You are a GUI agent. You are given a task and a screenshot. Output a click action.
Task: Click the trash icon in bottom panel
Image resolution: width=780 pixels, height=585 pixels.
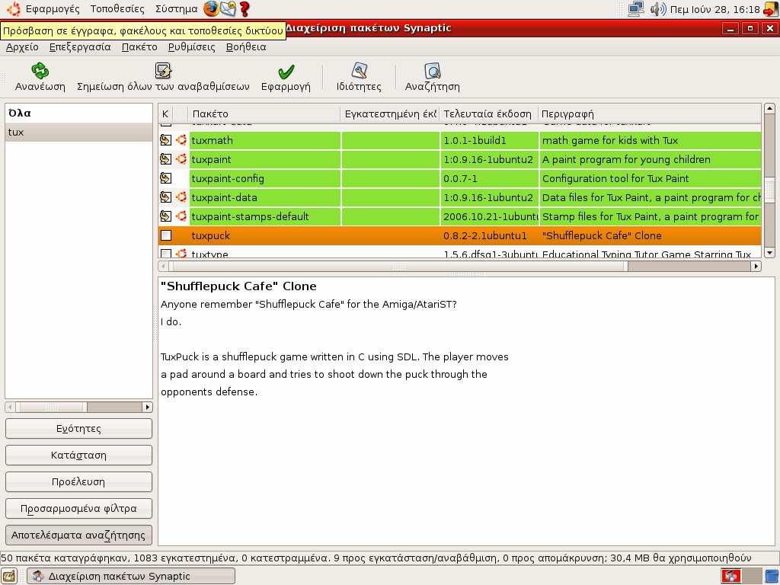(772, 576)
